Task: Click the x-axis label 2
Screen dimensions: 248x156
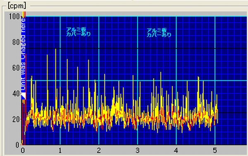Action: (x=99, y=151)
